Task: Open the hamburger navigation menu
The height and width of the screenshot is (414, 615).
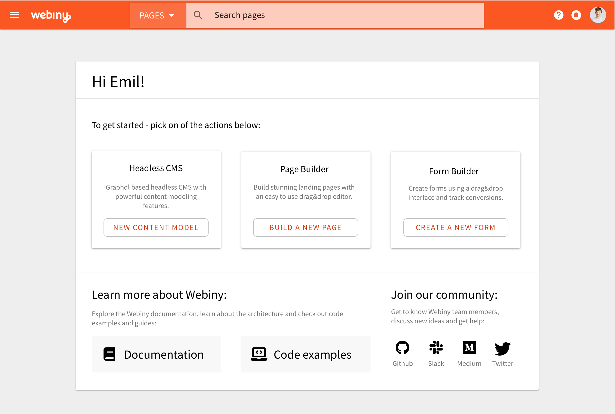Action: [14, 15]
